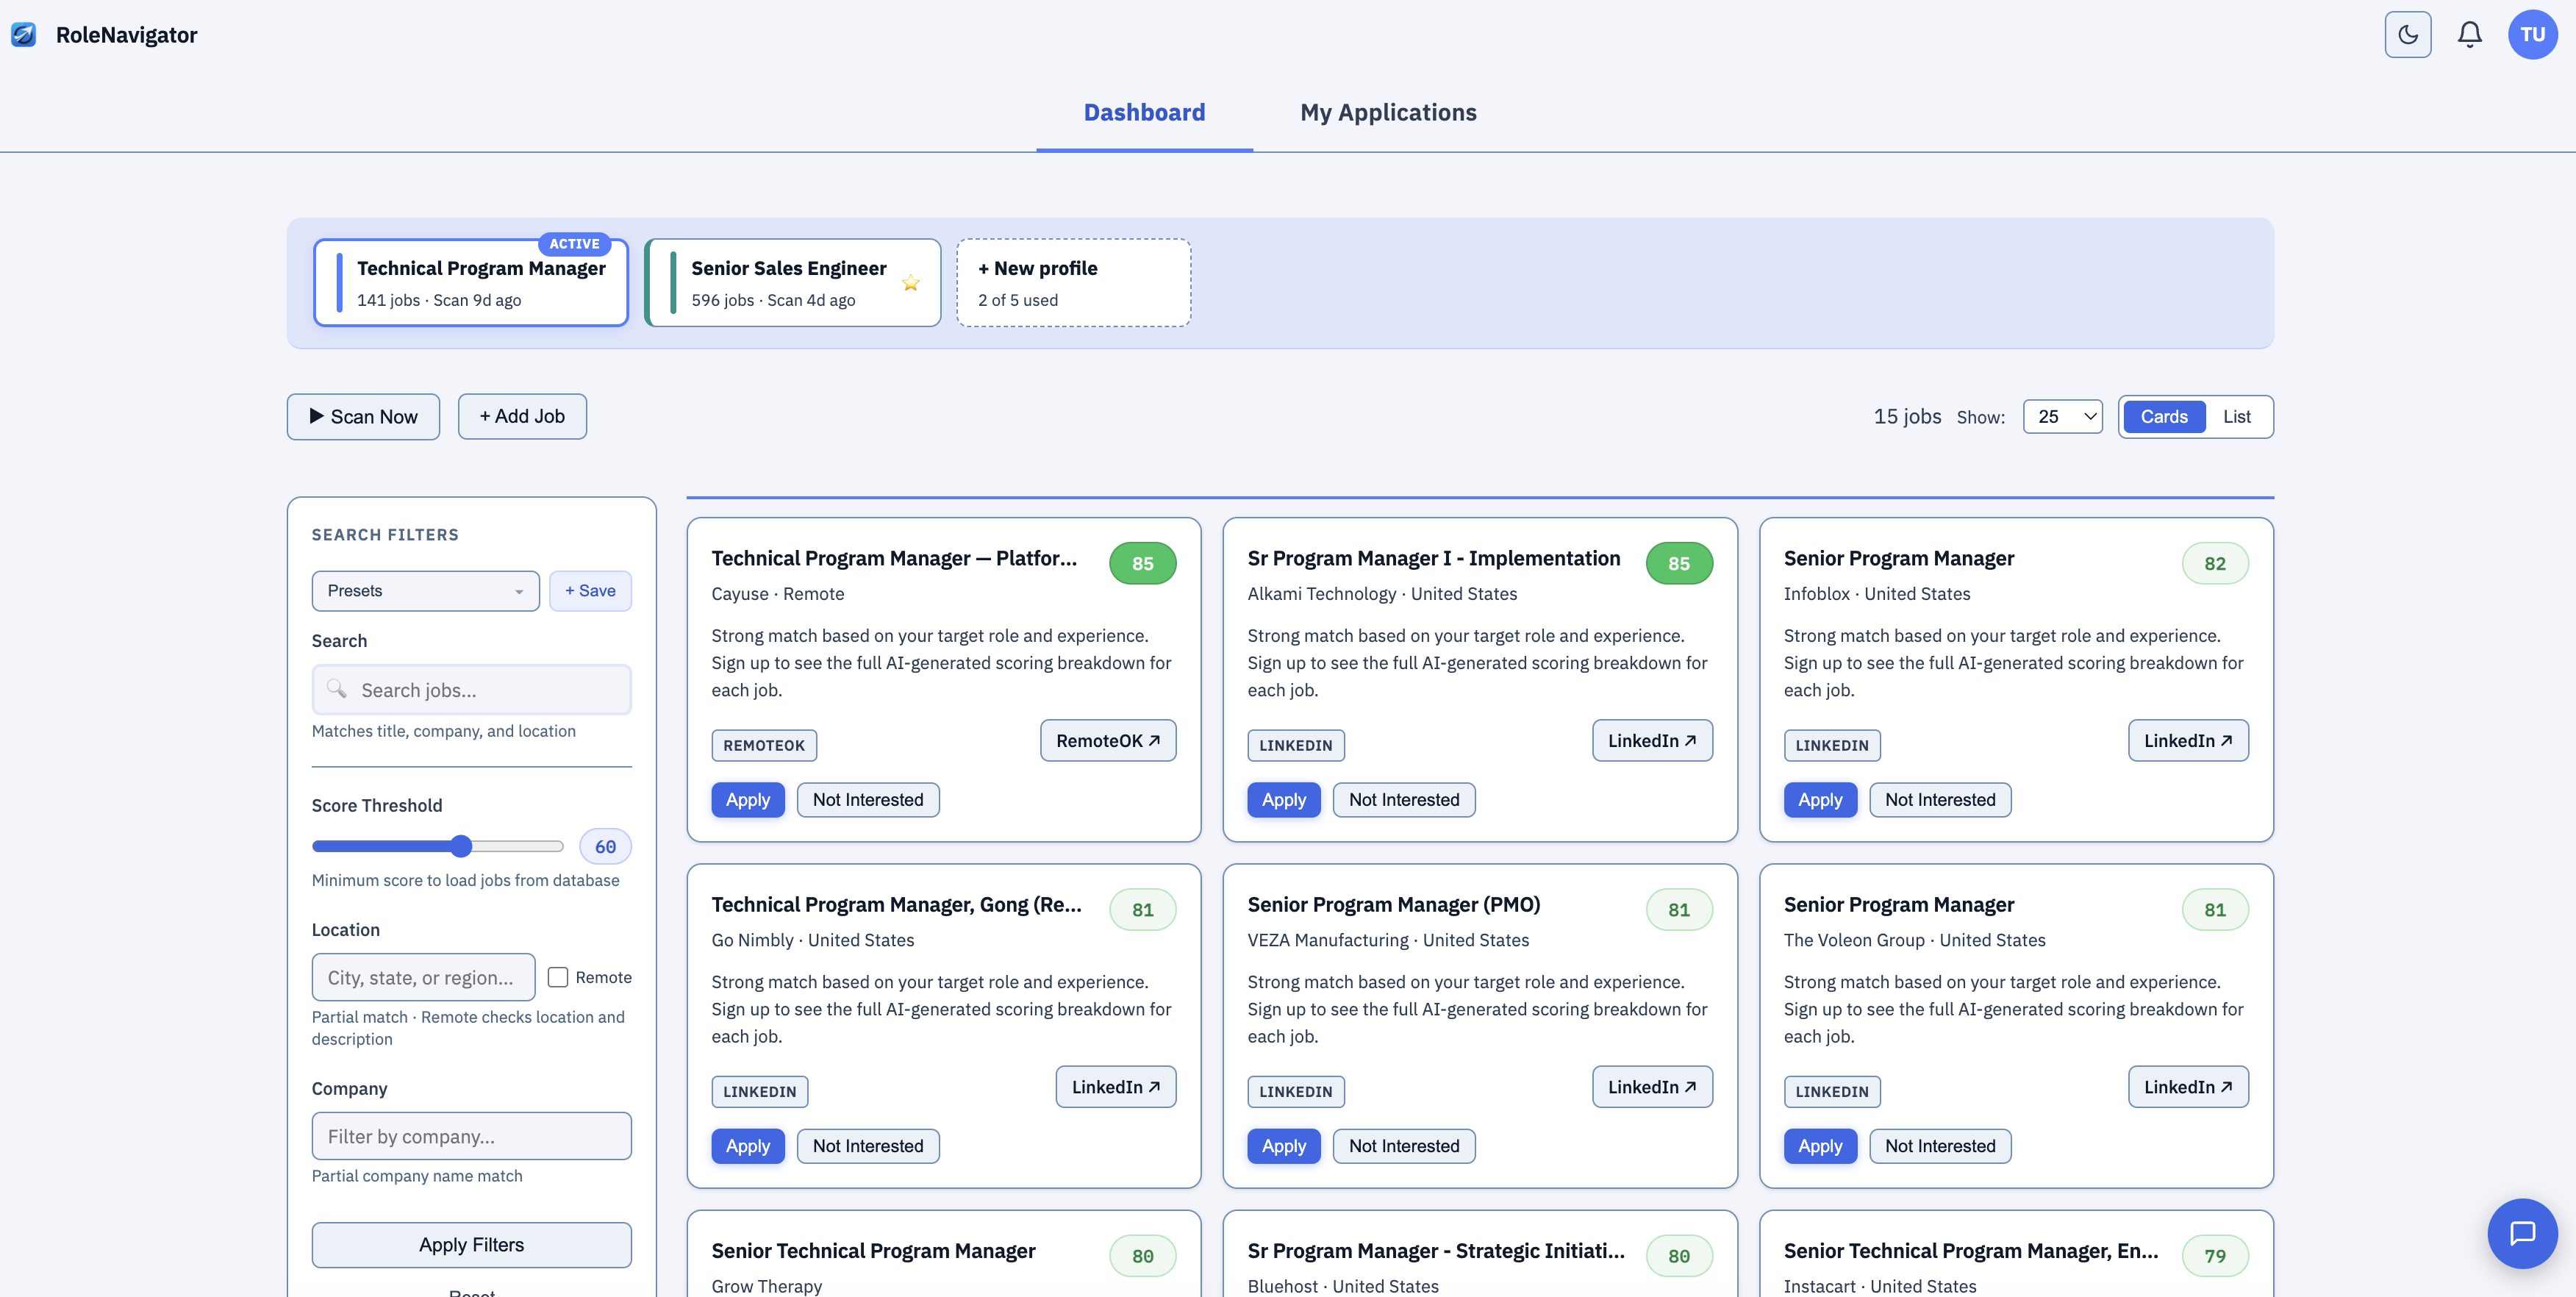Apply to the Cayuse Technical Program Manager job
The image size is (2576, 1297).
[x=748, y=800]
